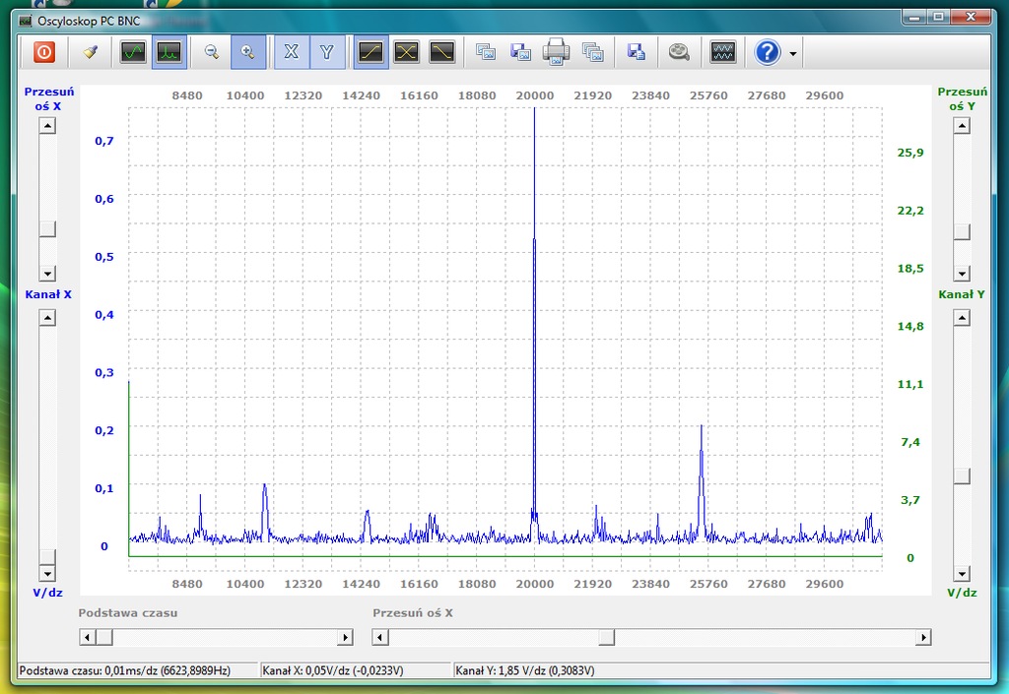1009x694 pixels.
Task: Click the Przesuń oś Y slider thumb
Action: 962,231
